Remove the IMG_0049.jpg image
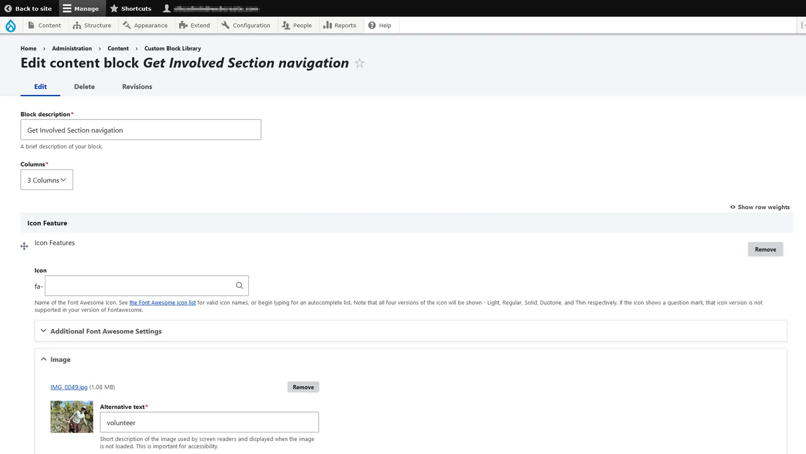This screenshot has width=806, height=454. [303, 387]
